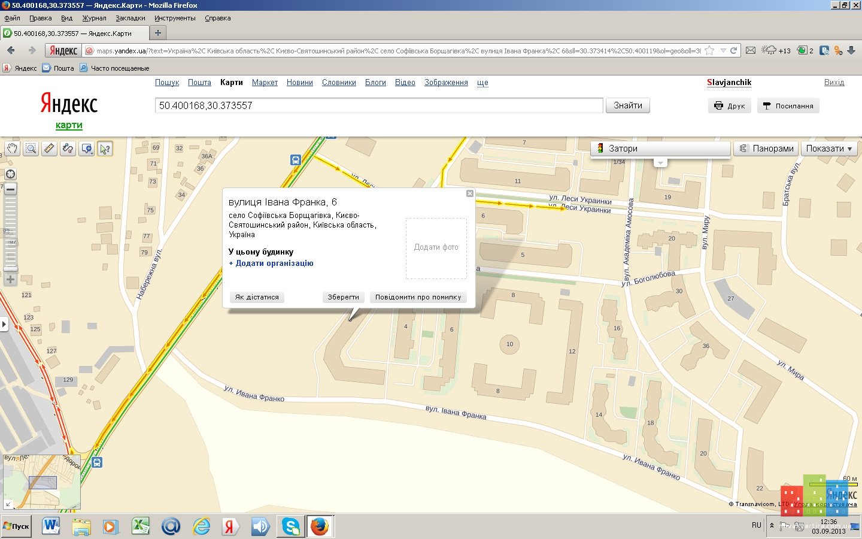Select the zoom-to-area magnifier tool
862x539 pixels.
coord(31,149)
